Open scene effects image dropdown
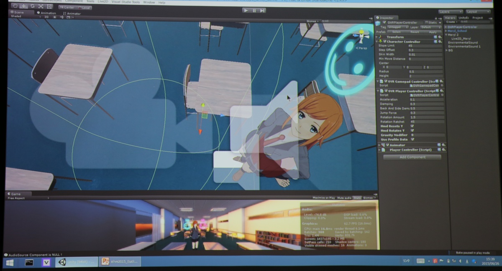This screenshot has width=502, height=271. [69, 18]
